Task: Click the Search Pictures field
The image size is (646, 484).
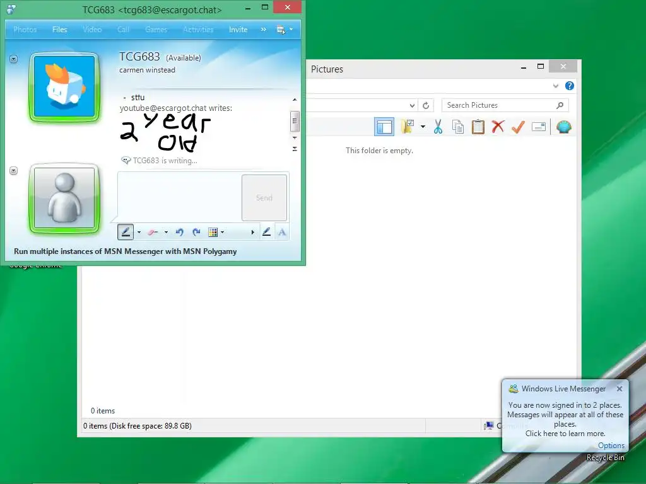Action: tap(505, 105)
